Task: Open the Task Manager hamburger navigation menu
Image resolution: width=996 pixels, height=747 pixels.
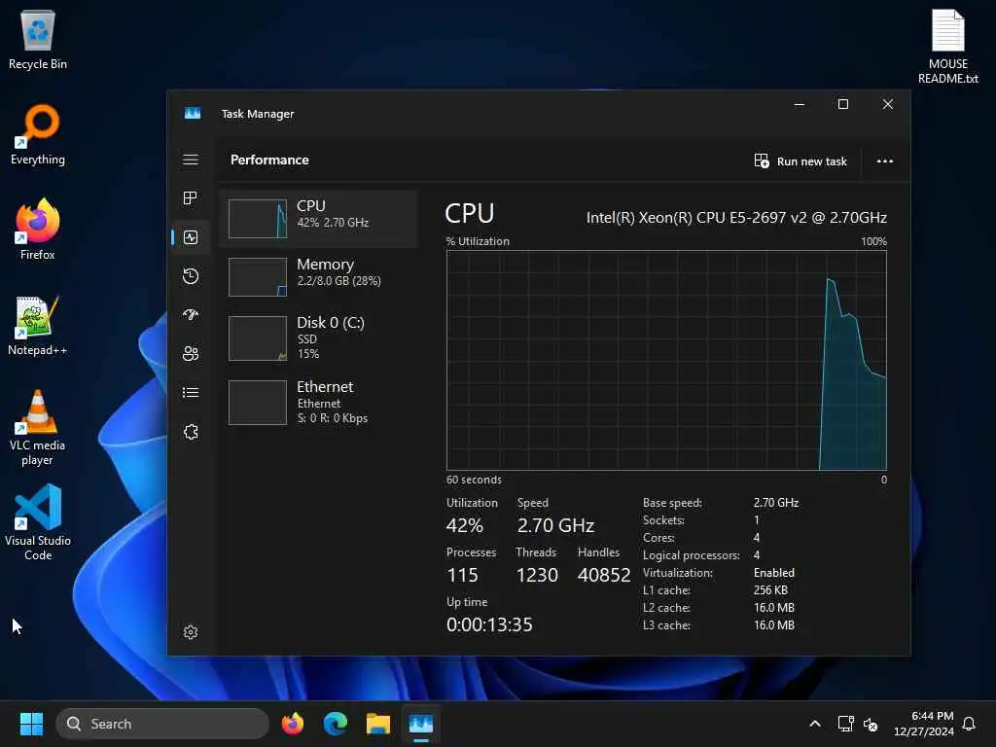Action: pos(191,160)
